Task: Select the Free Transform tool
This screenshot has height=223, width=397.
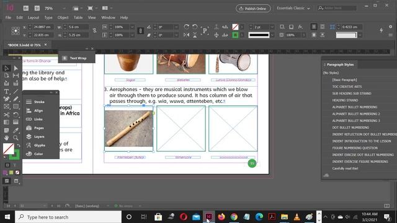Action: coord(16,115)
